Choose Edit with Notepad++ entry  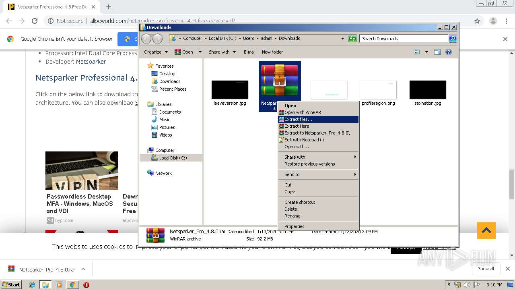(318, 140)
